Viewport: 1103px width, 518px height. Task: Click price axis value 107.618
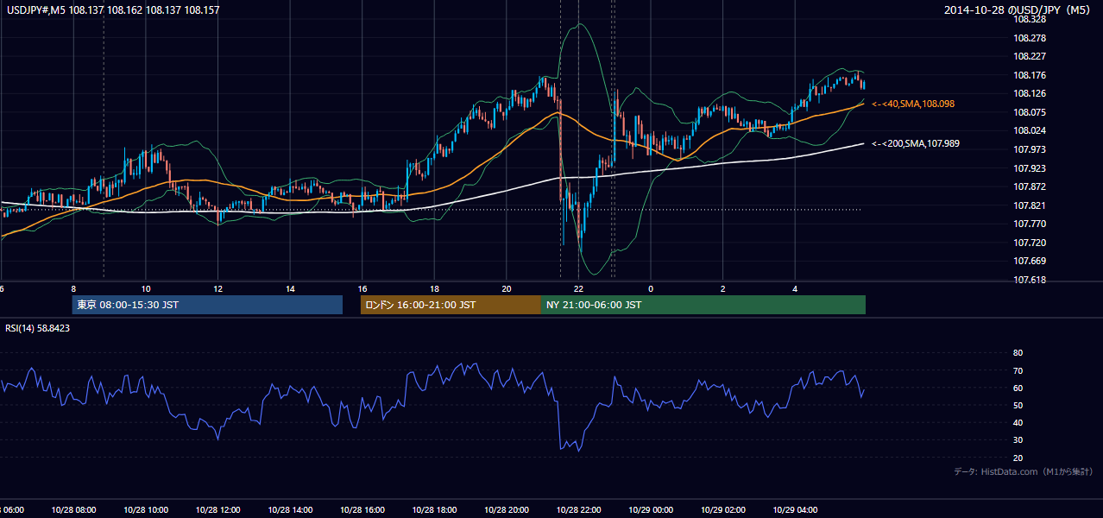click(1030, 280)
